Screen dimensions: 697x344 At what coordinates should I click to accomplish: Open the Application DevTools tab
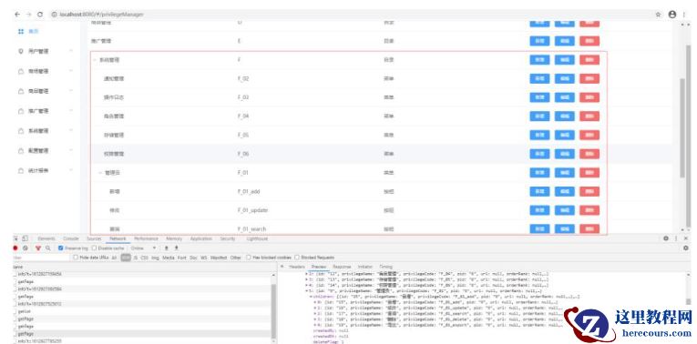click(201, 238)
